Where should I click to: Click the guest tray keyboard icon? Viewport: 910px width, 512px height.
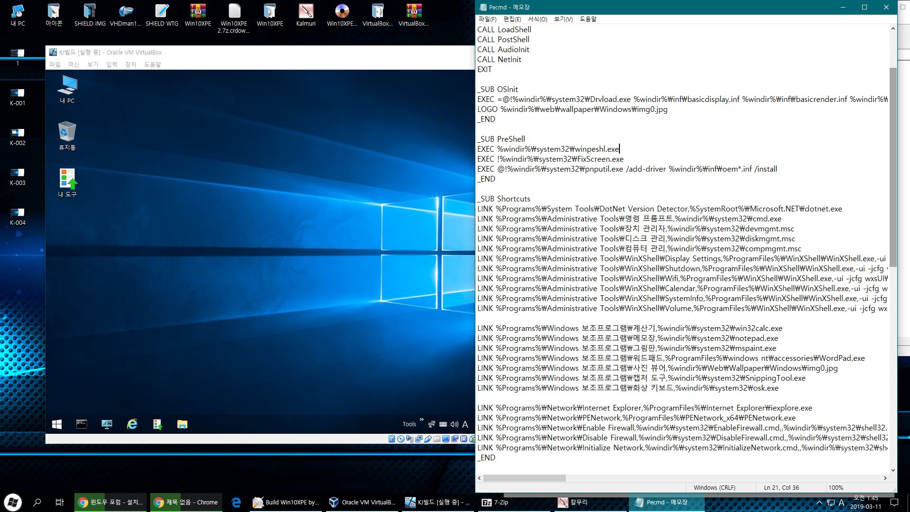click(443, 424)
